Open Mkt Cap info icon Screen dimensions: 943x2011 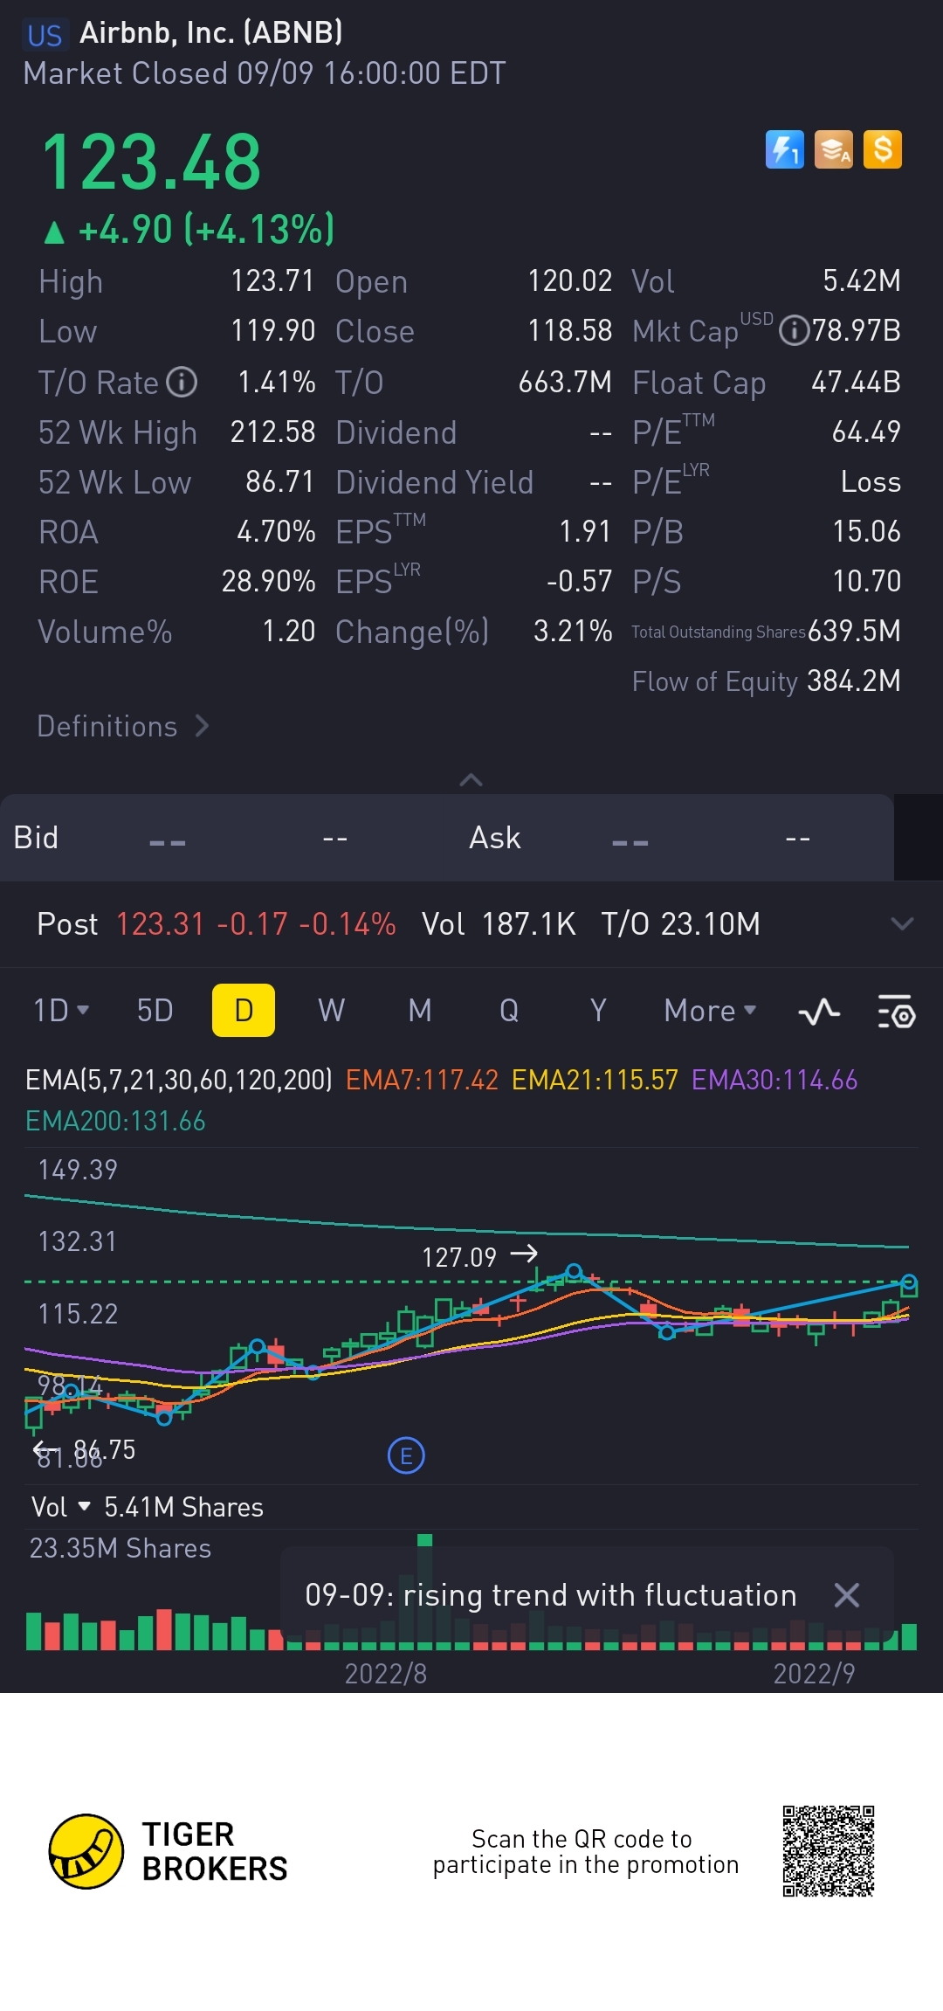[x=794, y=331]
